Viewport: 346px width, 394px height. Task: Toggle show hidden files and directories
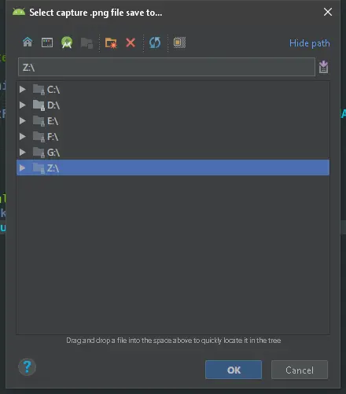179,42
